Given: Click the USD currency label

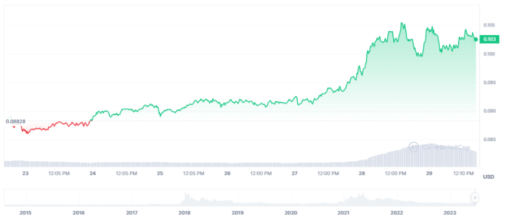Looking at the screenshot, I should click(x=489, y=177).
